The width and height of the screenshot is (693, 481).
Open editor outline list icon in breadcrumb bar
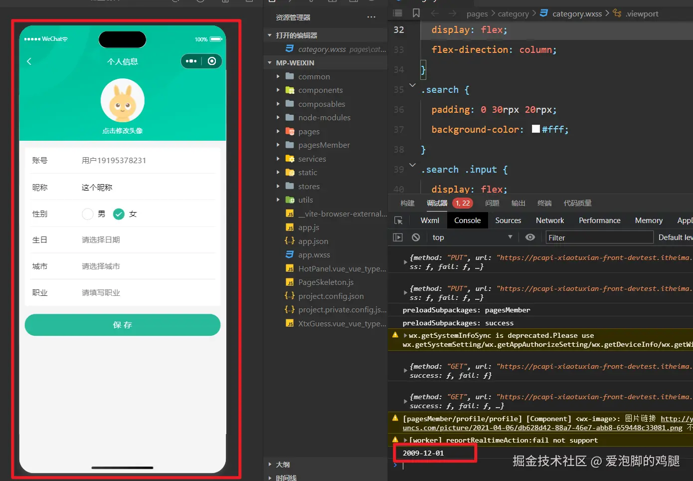coord(397,13)
